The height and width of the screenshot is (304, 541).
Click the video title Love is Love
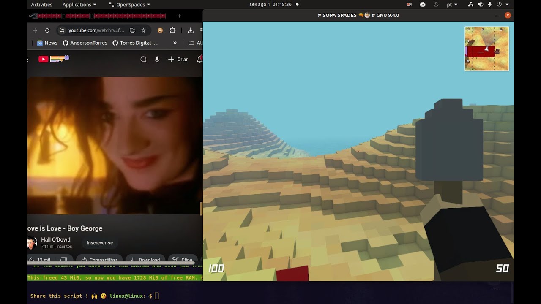[x=65, y=228]
